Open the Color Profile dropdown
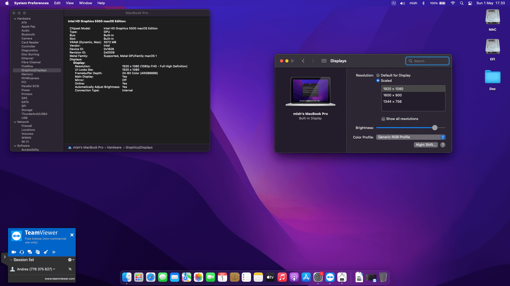Image resolution: width=510 pixels, height=286 pixels. point(410,137)
